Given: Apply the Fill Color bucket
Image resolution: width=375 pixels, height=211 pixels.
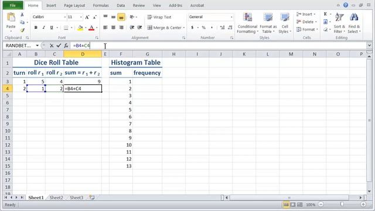Looking at the screenshot, I should [x=80, y=28].
